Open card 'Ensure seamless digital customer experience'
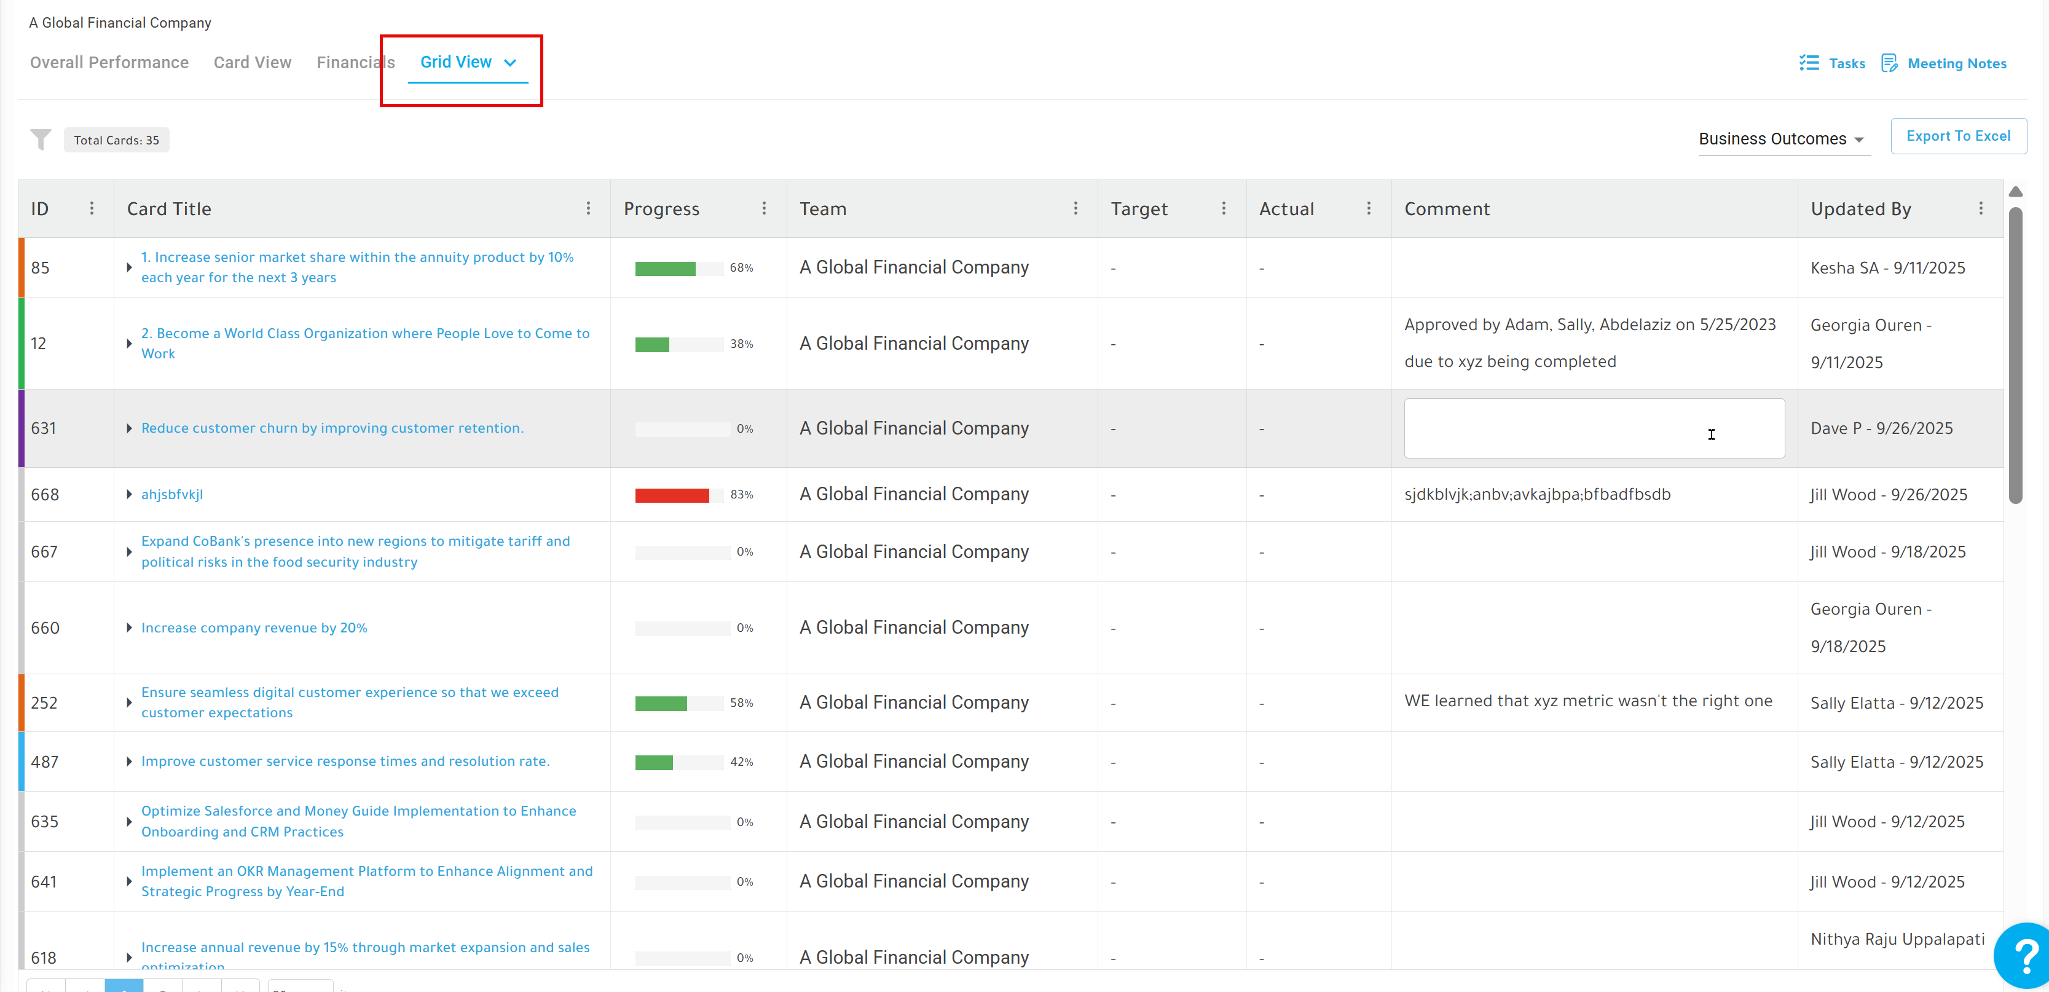The width and height of the screenshot is (2049, 992). (350, 703)
